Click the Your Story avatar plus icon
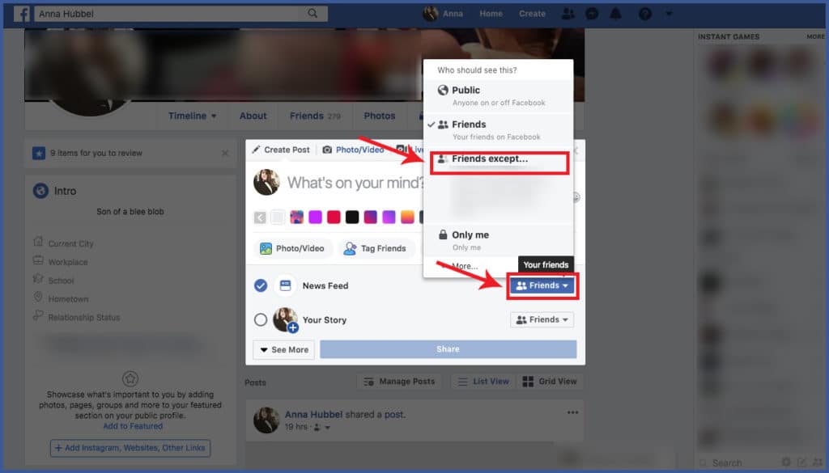 [293, 327]
